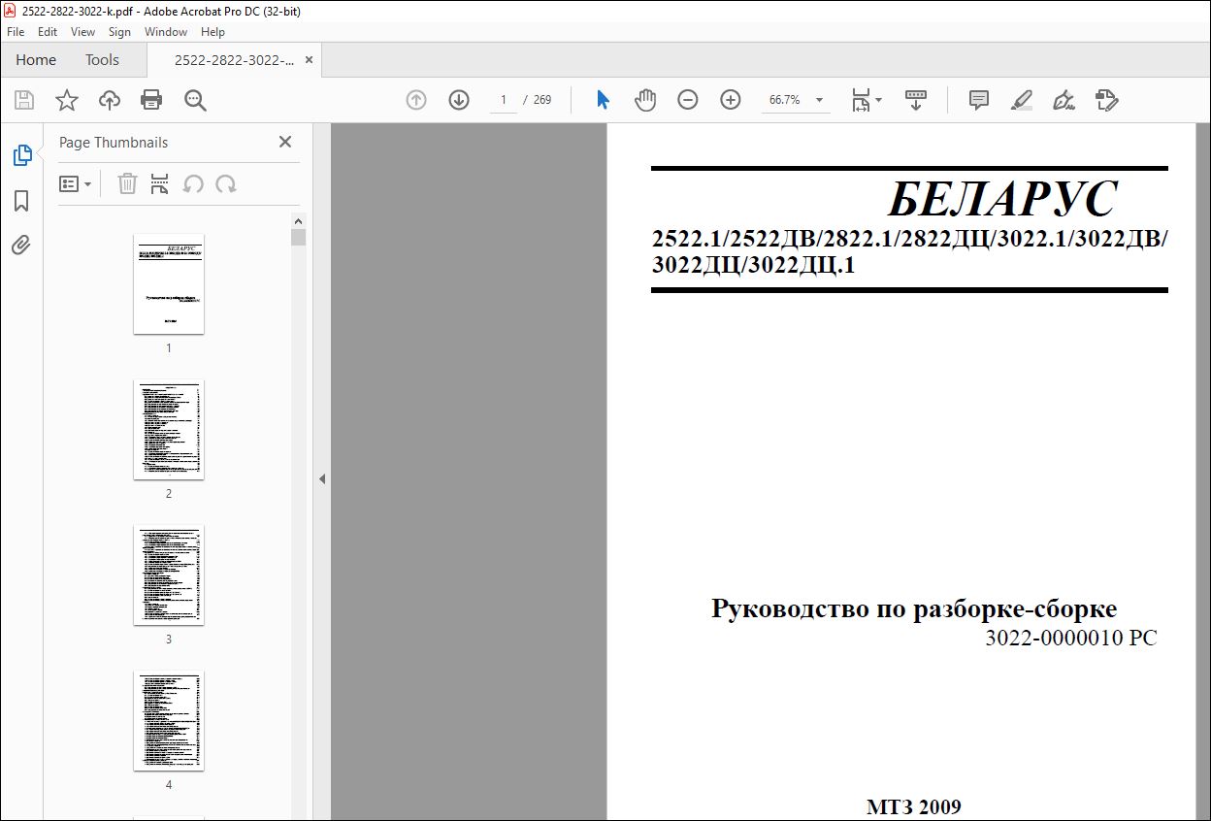
Task: Click the request signatures icon
Action: coord(1106,100)
